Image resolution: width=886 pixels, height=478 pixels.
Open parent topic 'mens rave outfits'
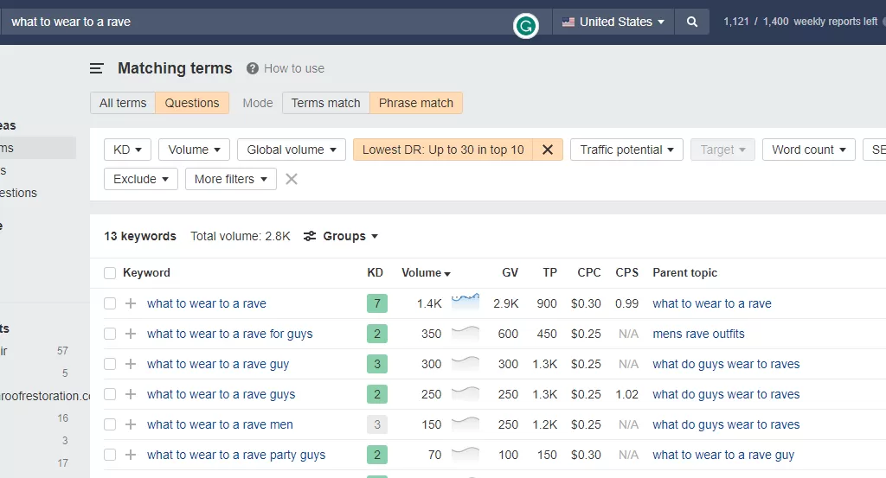[698, 335]
